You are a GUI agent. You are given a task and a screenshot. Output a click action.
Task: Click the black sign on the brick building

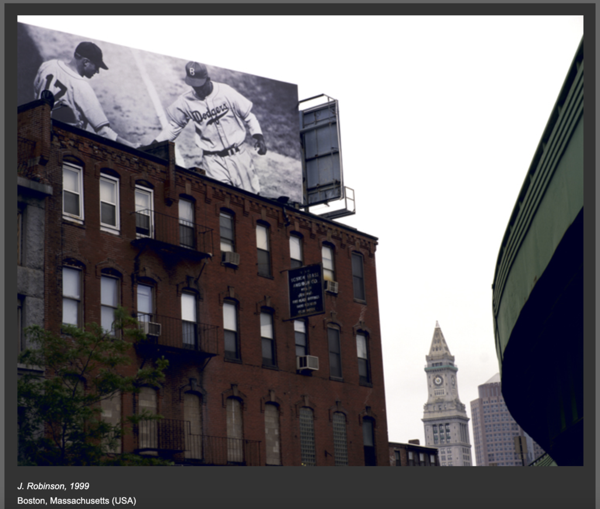coord(306,291)
